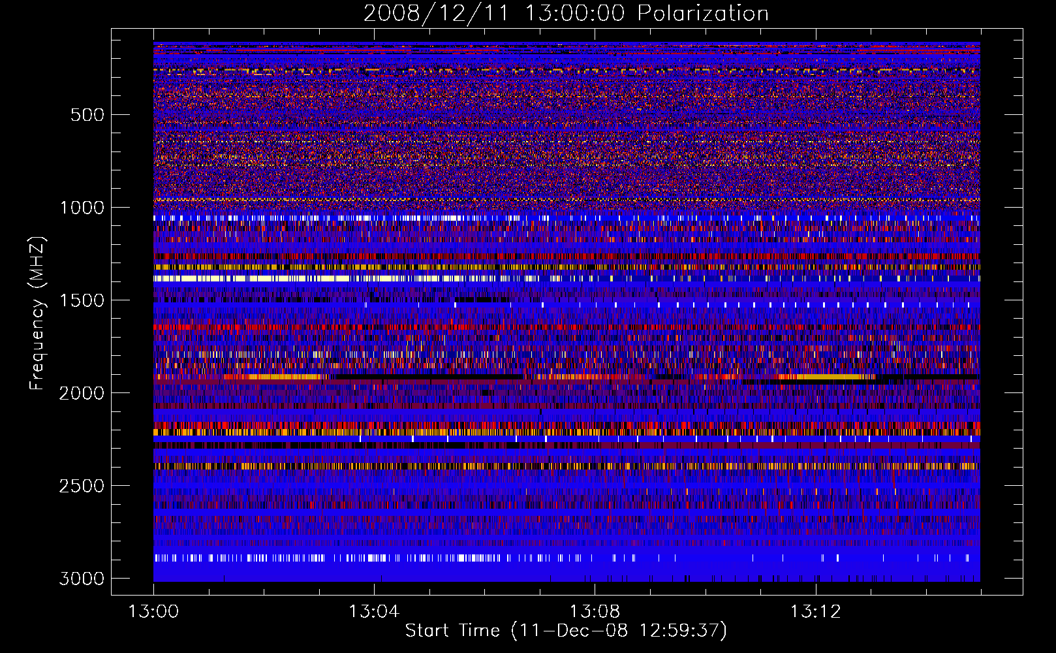Click the 'Start Time (11-Dec-08 12:59:37)' label
This screenshot has height=653, width=1056.
click(x=566, y=631)
